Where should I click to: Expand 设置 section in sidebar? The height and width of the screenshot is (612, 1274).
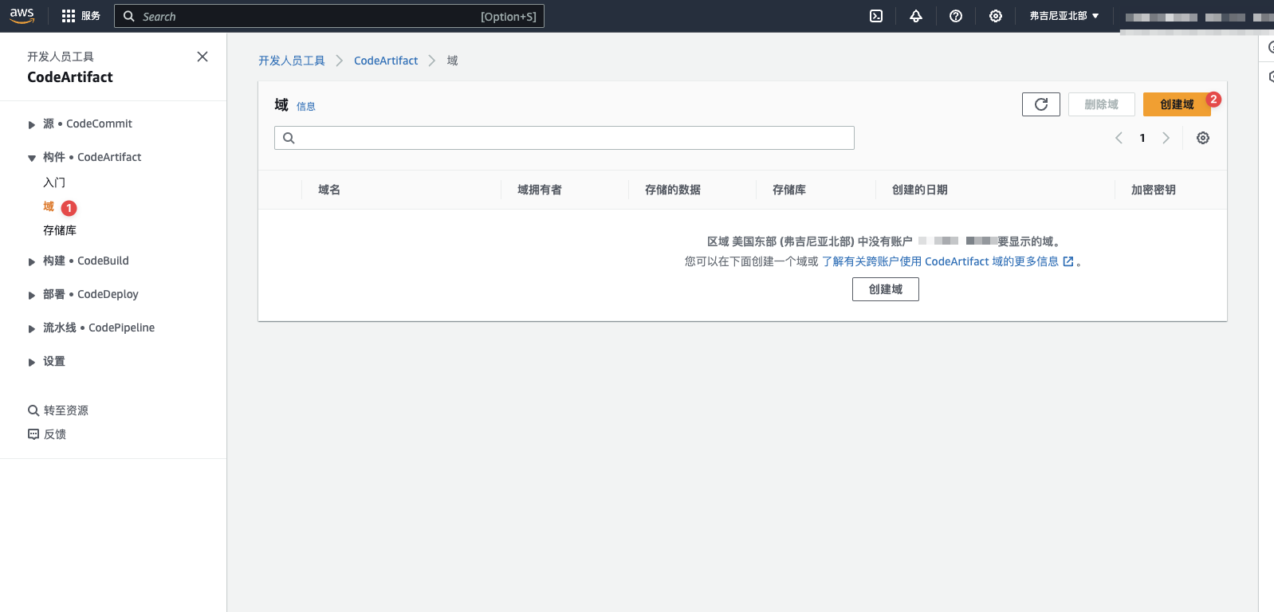click(x=32, y=362)
